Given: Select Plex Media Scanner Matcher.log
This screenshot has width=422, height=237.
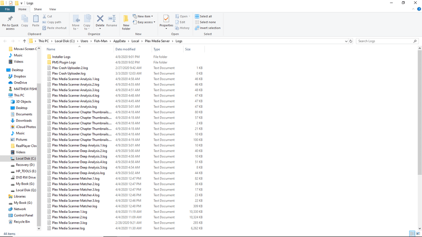Looking at the screenshot, I should click(74, 206).
